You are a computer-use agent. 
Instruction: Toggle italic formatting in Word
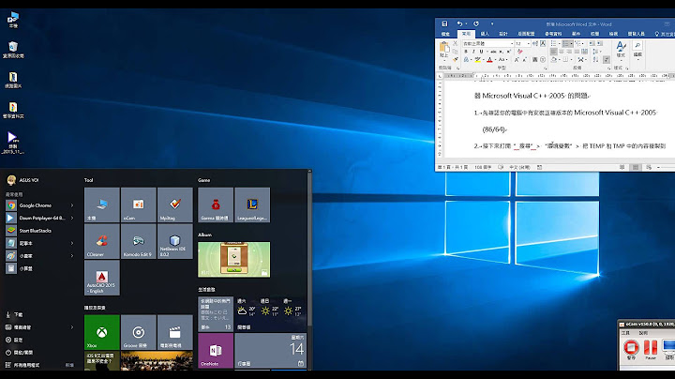coord(474,52)
